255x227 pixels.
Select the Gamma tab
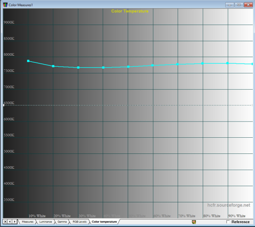pos(62,221)
